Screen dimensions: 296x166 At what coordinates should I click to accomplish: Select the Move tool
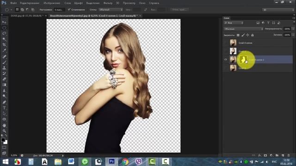click(4, 22)
